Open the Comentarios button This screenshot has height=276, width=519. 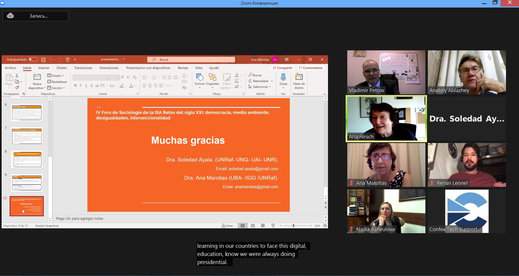(x=310, y=68)
